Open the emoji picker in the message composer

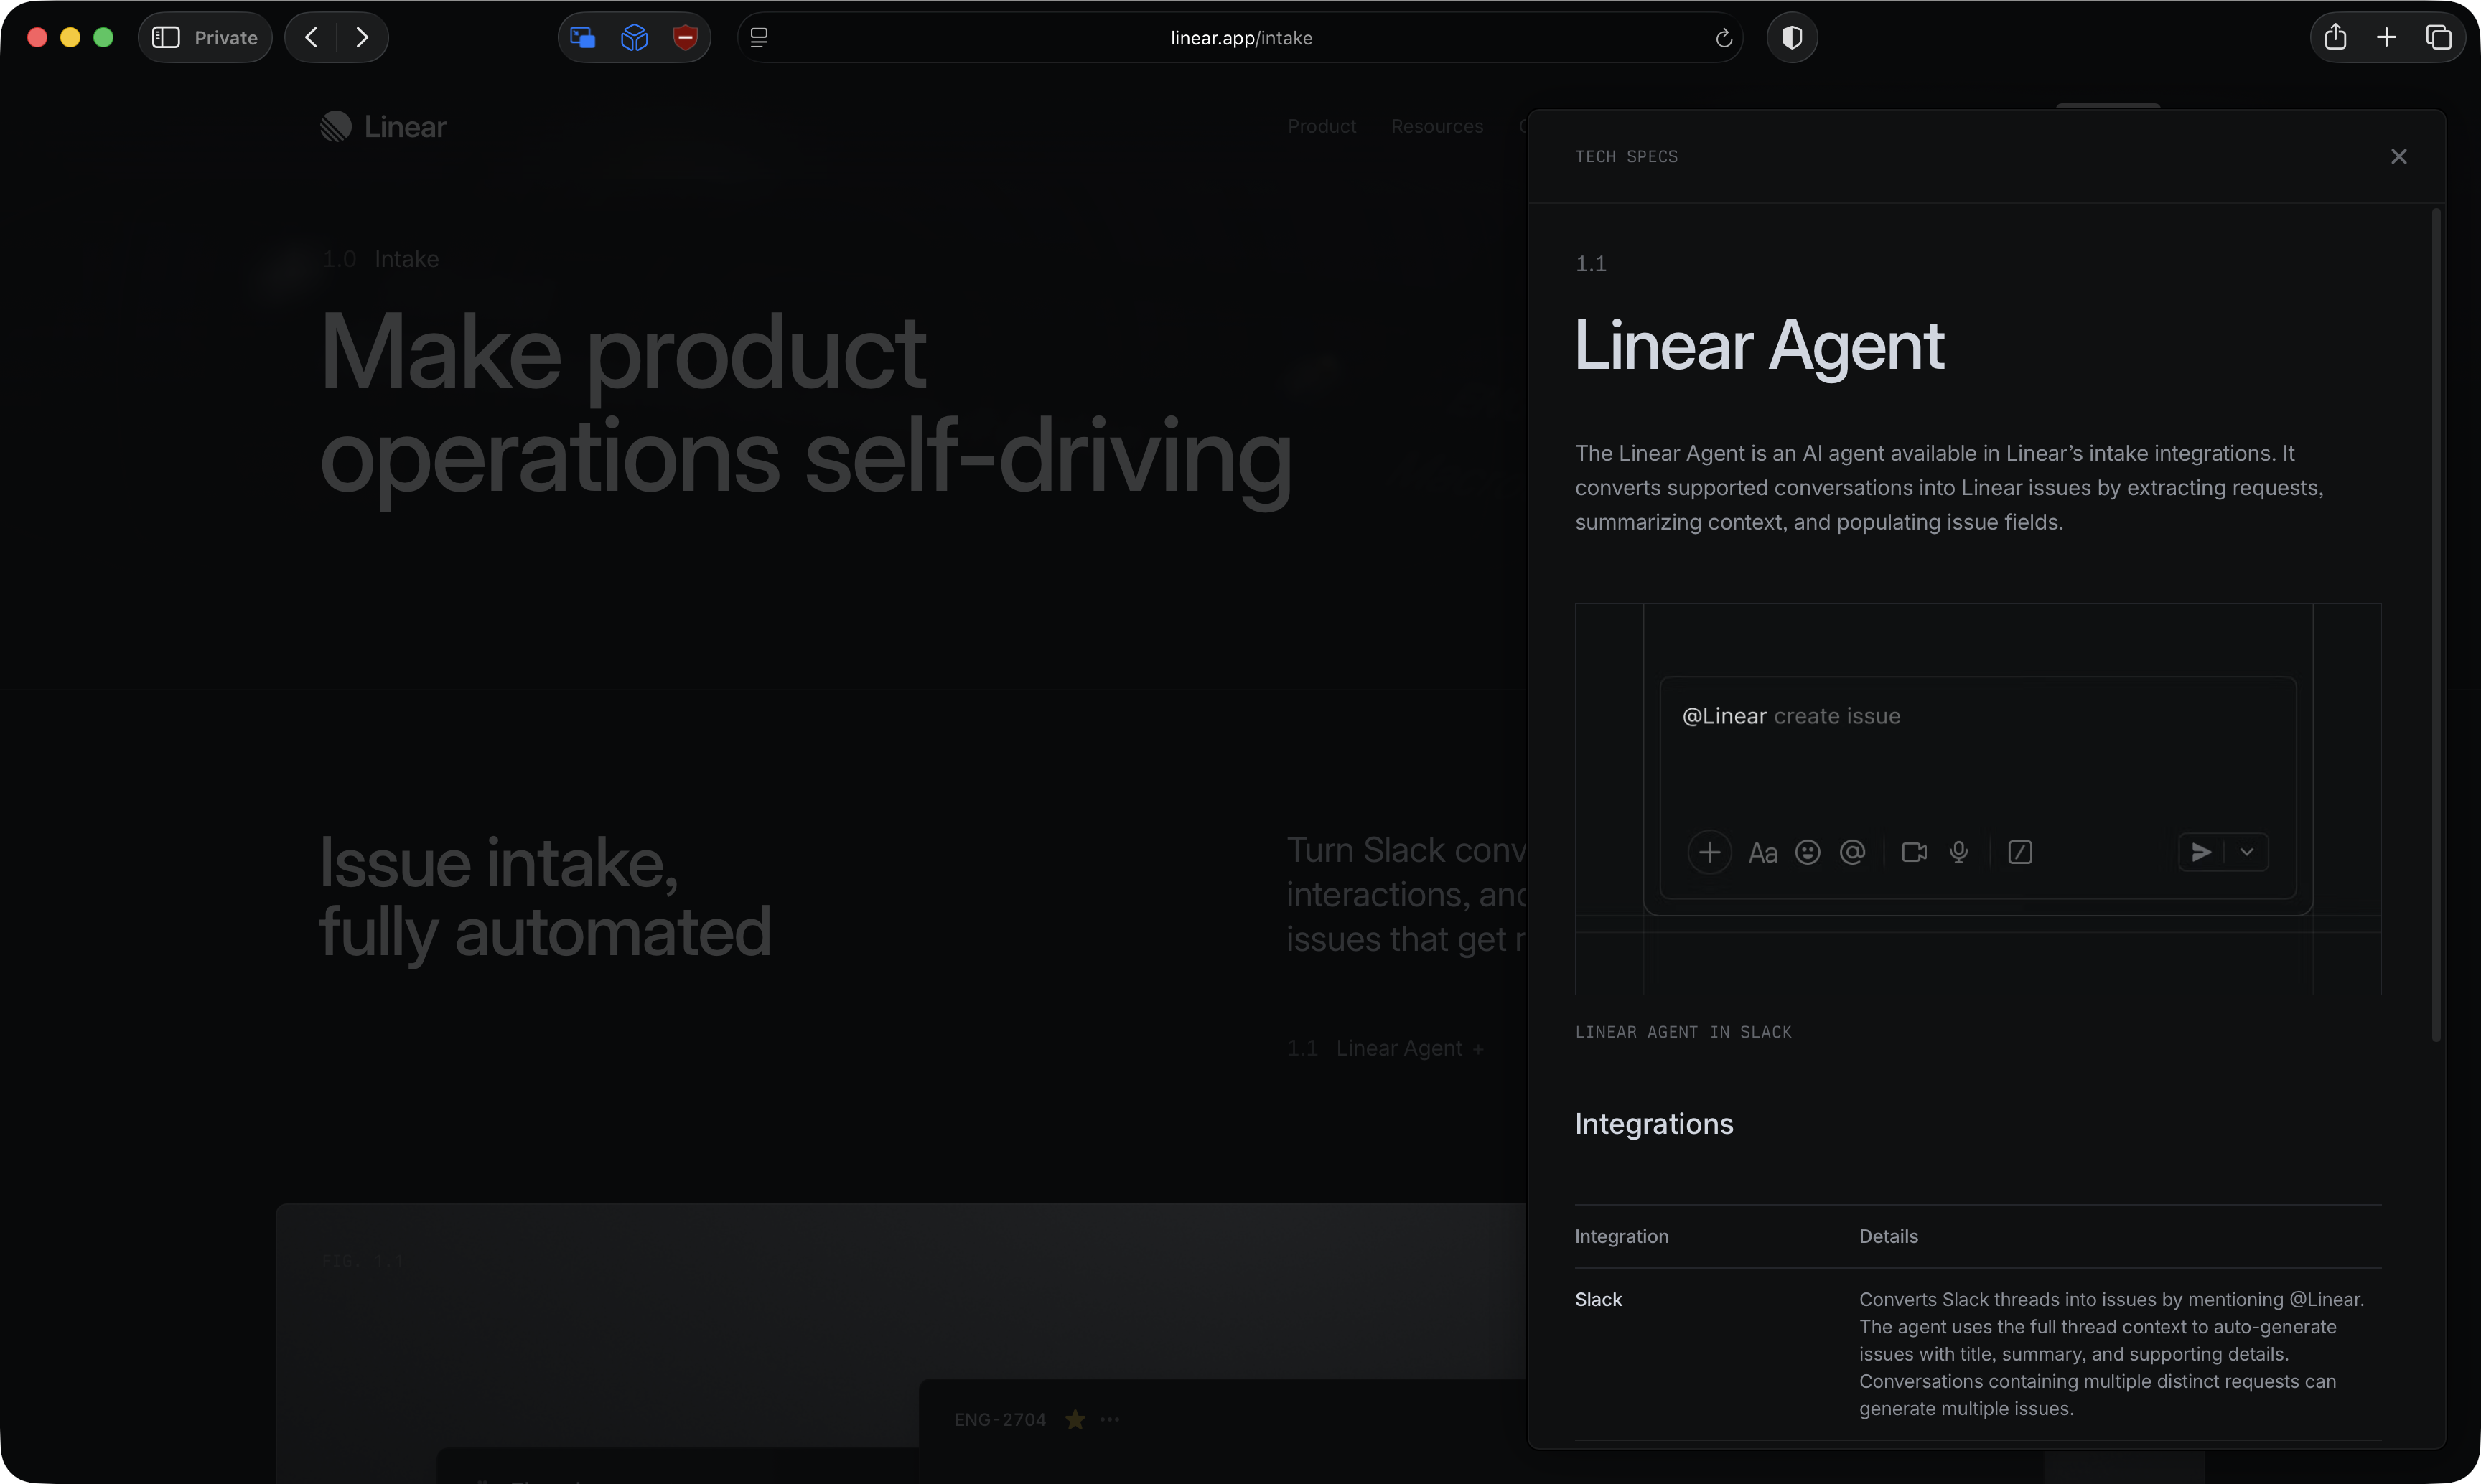coord(1808,852)
